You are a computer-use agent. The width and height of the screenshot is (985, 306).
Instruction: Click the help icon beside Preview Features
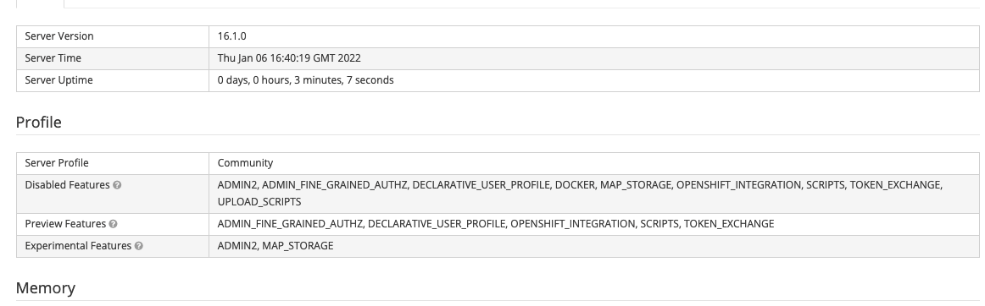[x=113, y=224]
